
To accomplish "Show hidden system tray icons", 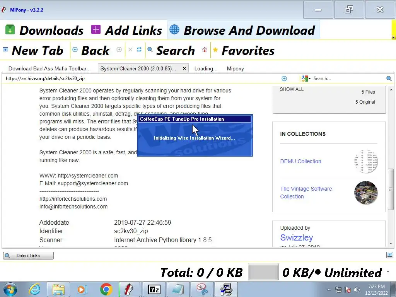I will (329, 290).
